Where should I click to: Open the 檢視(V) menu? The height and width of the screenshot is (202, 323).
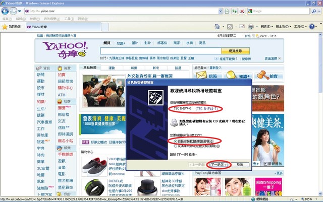click(x=35, y=19)
